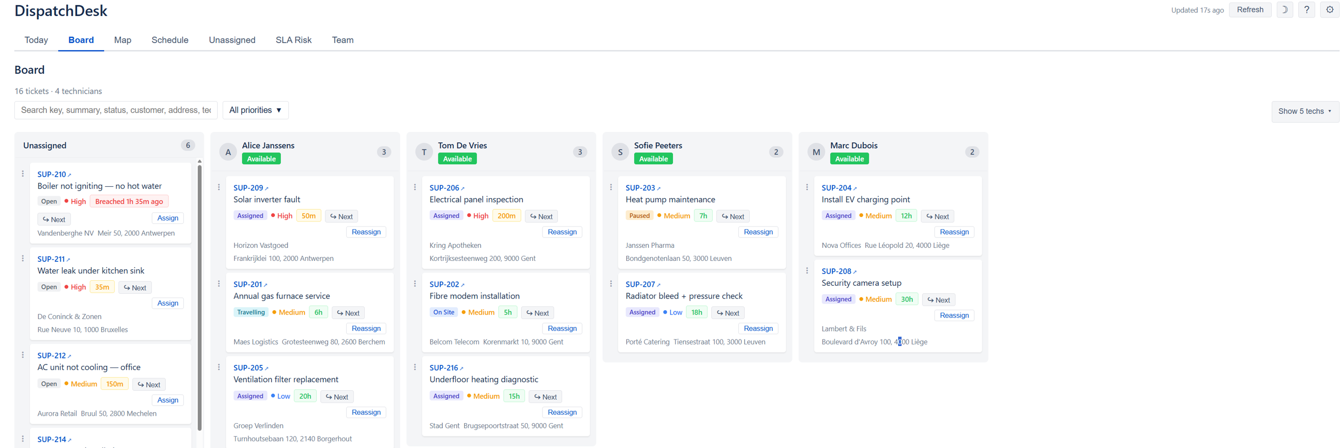The width and height of the screenshot is (1343, 448).
Task: Click Available badge under Alice Janssens
Action: [261, 159]
